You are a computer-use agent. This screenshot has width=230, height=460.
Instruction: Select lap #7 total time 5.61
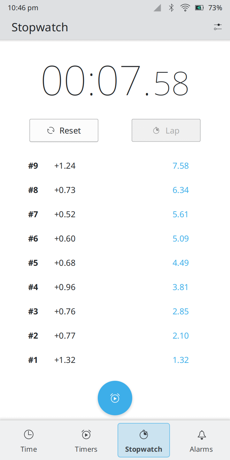click(x=181, y=214)
